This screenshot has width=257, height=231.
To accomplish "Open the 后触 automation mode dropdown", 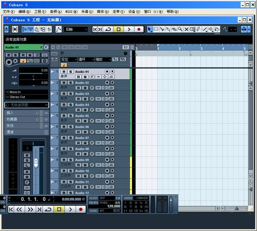I will 76,29.
